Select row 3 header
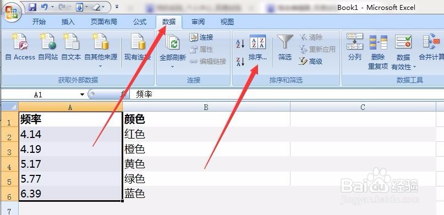 (9, 149)
